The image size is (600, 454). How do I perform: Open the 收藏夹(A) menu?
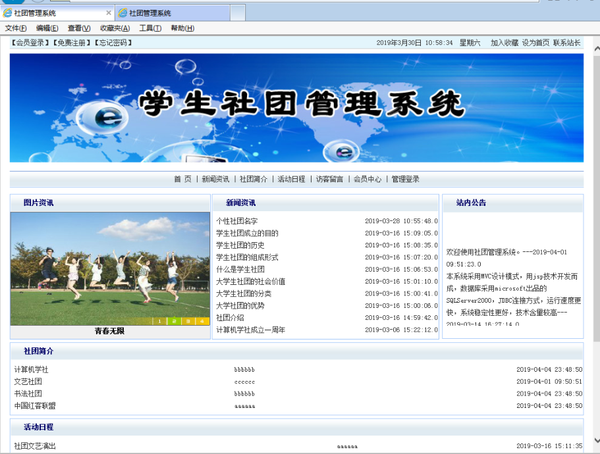tap(115, 28)
